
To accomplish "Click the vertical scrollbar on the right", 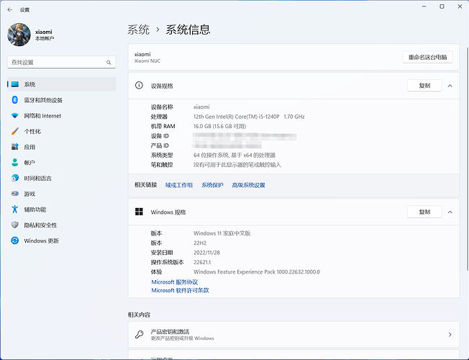I will [x=468, y=158].
